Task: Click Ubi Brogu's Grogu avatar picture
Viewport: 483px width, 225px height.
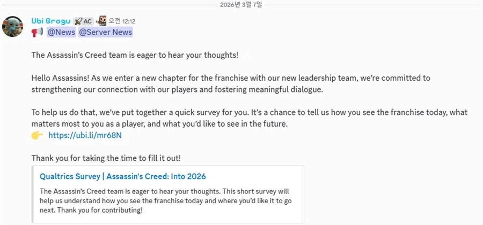Action: click(x=12, y=26)
